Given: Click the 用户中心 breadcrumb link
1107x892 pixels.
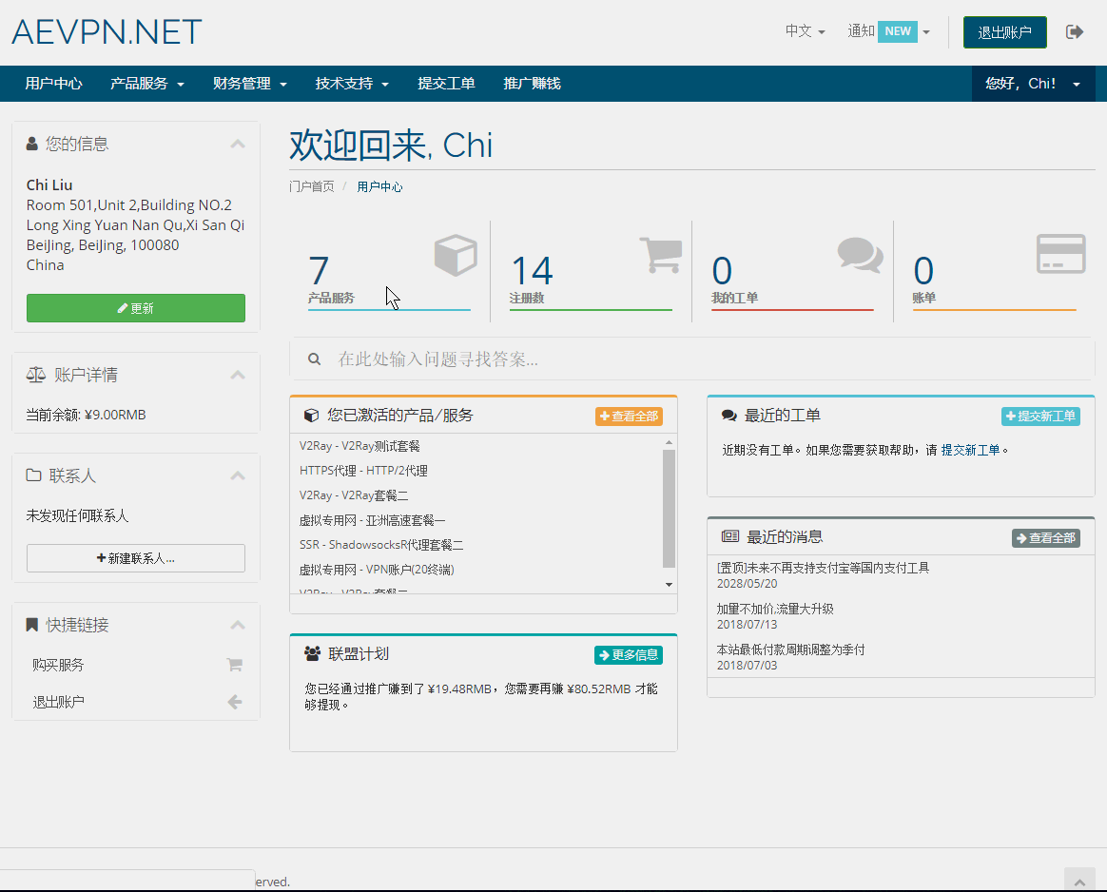Looking at the screenshot, I should pyautogui.click(x=379, y=187).
